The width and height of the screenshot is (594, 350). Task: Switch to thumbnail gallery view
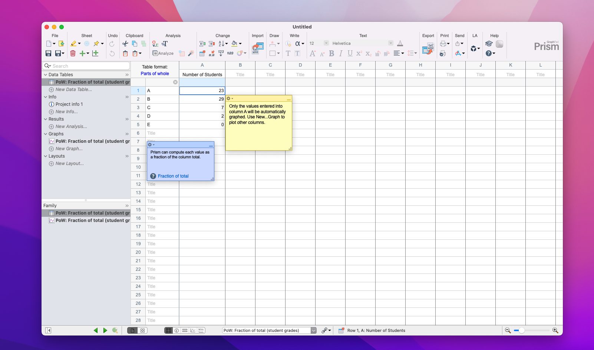[142, 330]
